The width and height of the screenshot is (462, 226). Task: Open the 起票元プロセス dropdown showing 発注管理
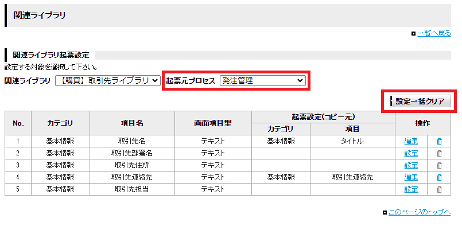[263, 81]
